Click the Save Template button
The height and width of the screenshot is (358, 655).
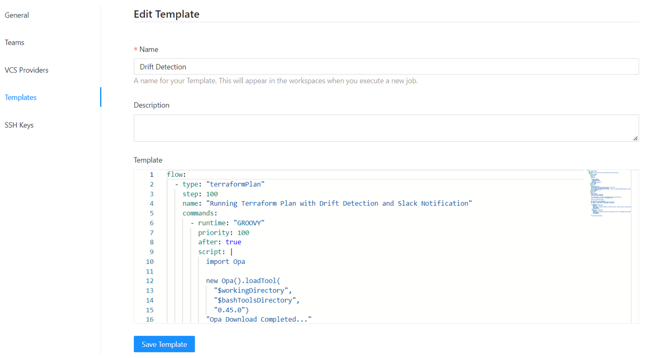coord(164,344)
